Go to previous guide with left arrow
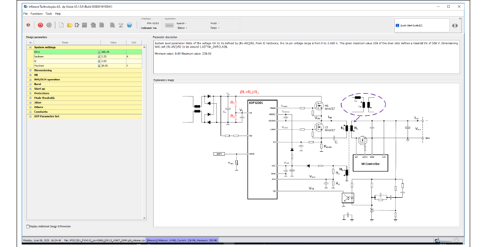497x247 pixels. pyautogui.click(x=453, y=26)
